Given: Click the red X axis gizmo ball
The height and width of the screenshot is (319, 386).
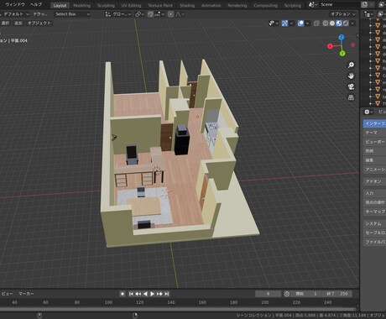Looking at the screenshot, I should [x=330, y=46].
